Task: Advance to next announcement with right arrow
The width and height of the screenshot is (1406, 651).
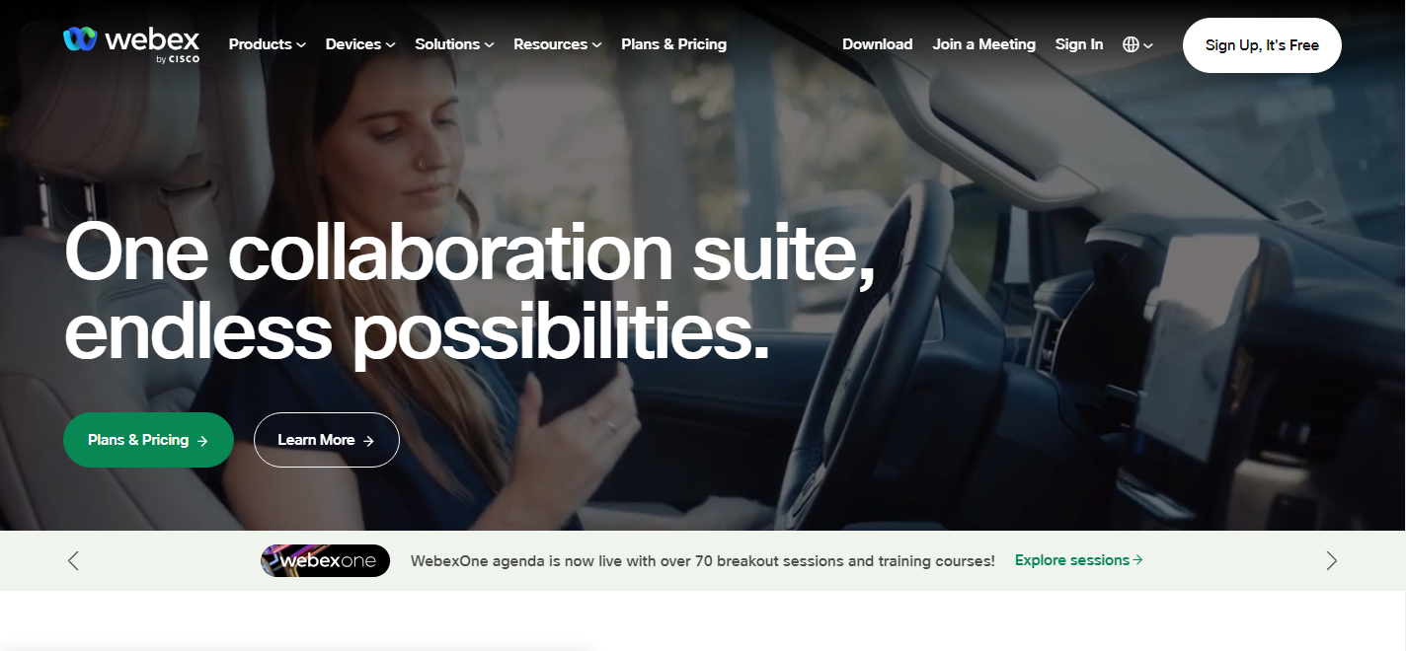Action: point(1331,561)
